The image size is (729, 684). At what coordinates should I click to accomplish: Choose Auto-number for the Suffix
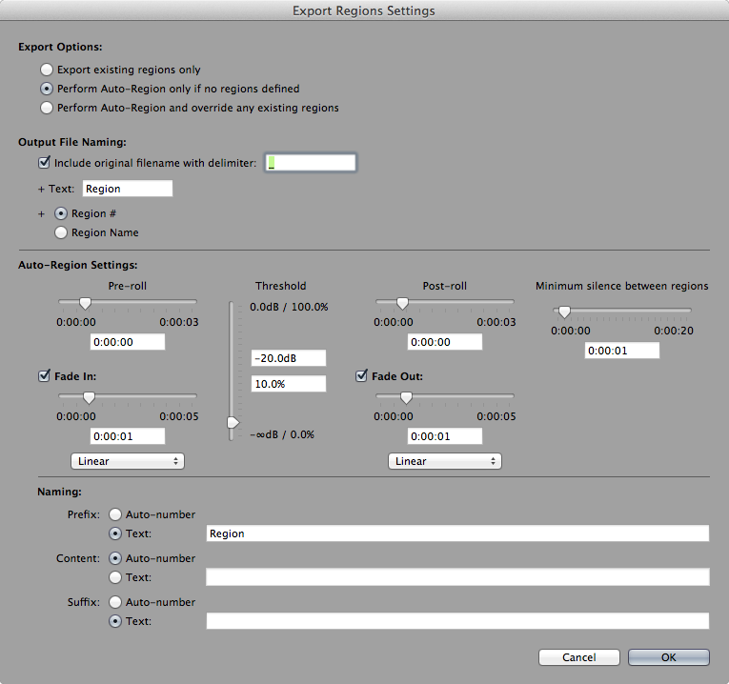(x=115, y=602)
